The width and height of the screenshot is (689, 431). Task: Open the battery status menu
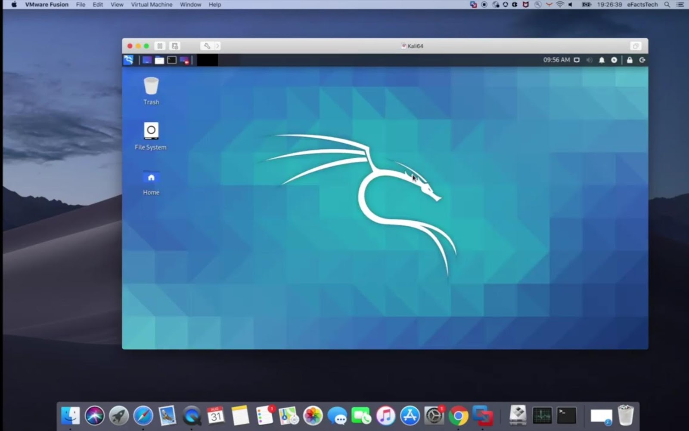pyautogui.click(x=587, y=5)
